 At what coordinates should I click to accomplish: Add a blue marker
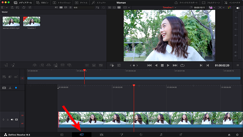pos(16,88)
